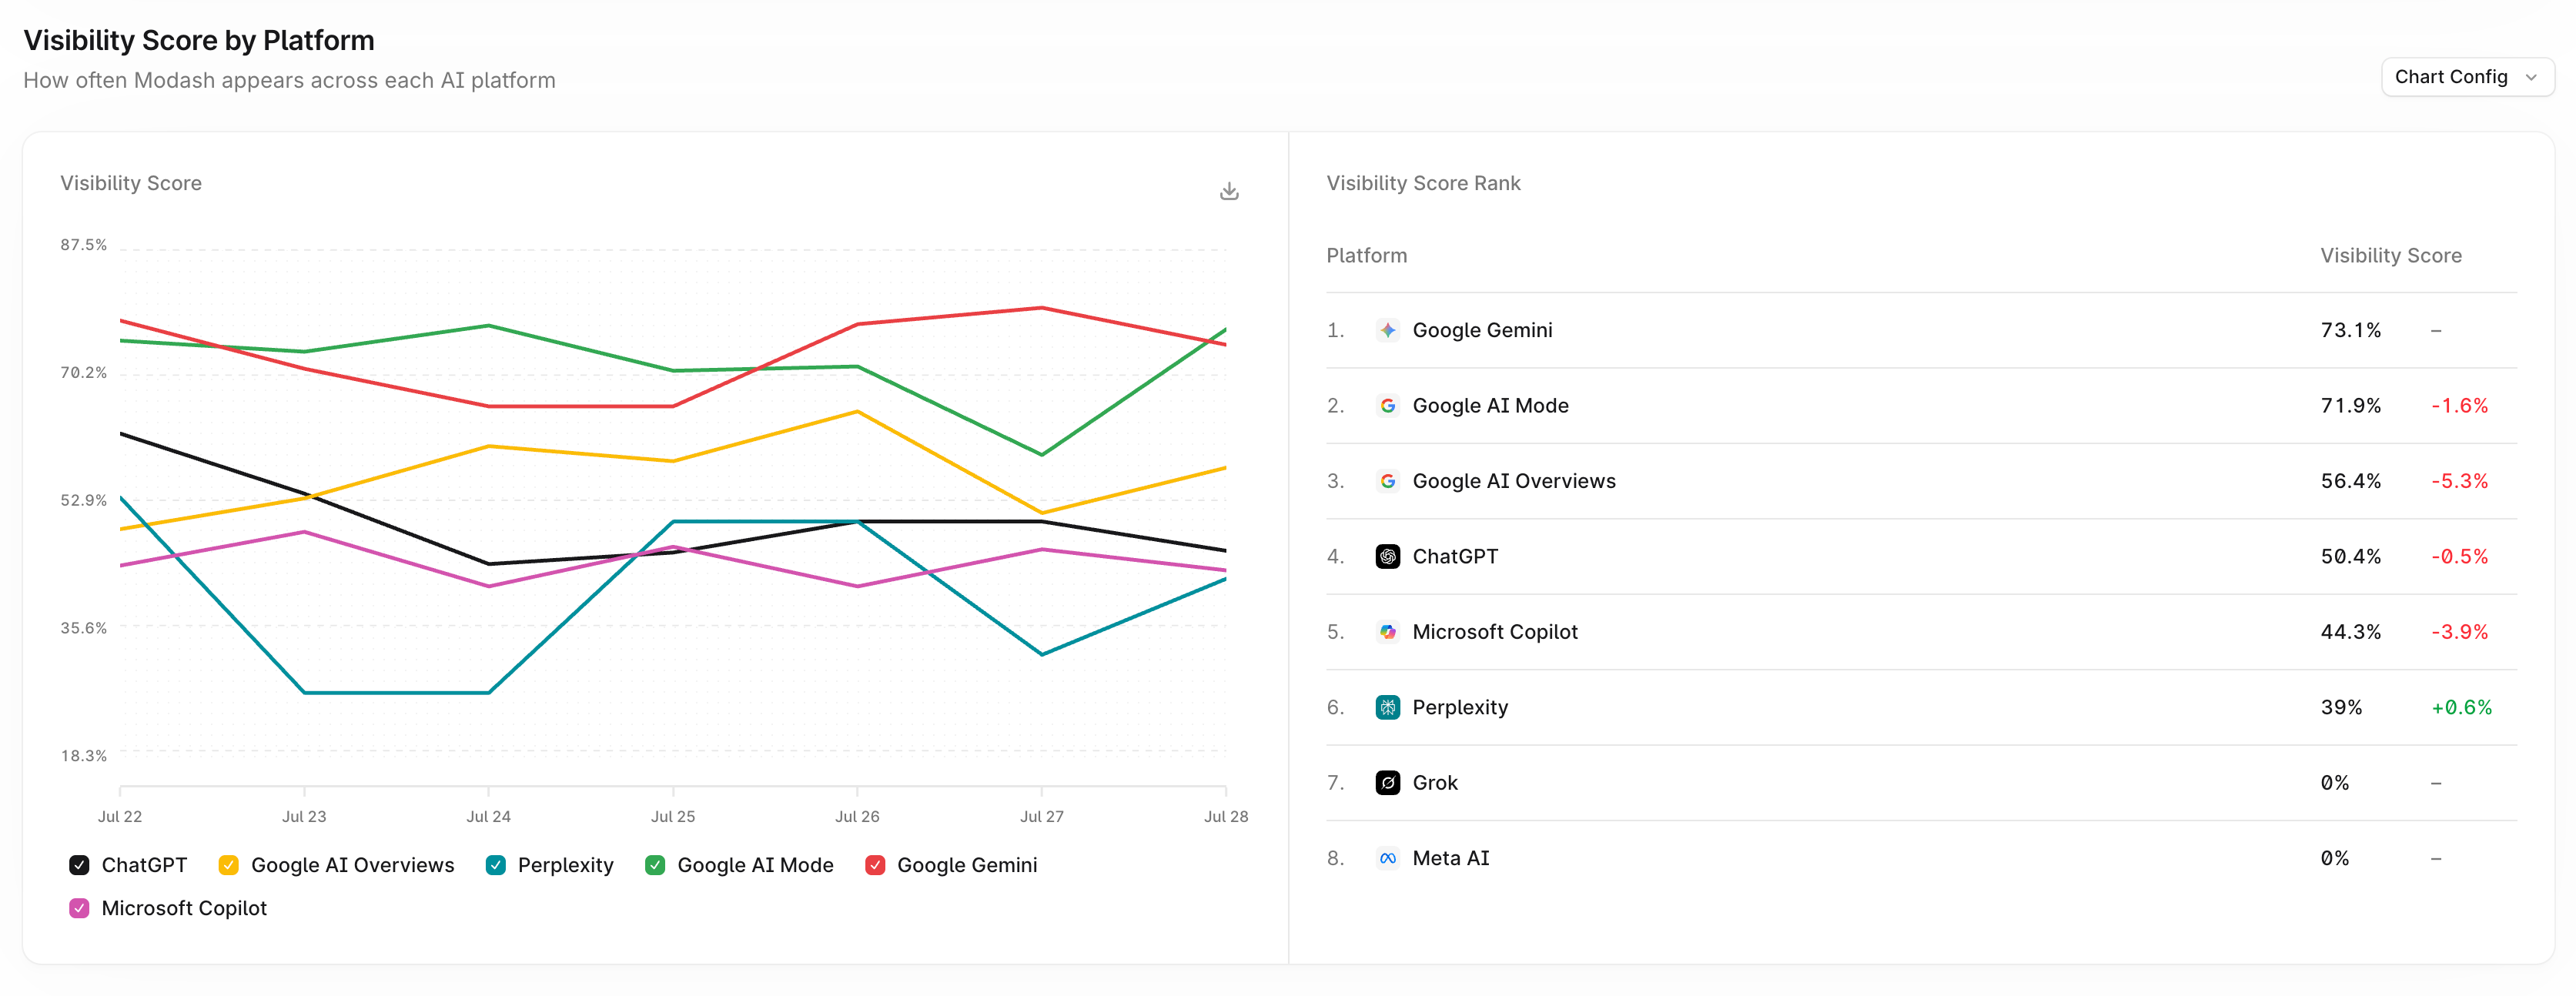The width and height of the screenshot is (2576, 996).
Task: Toggle the Google AI Mode legend checkbox
Action: click(655, 865)
